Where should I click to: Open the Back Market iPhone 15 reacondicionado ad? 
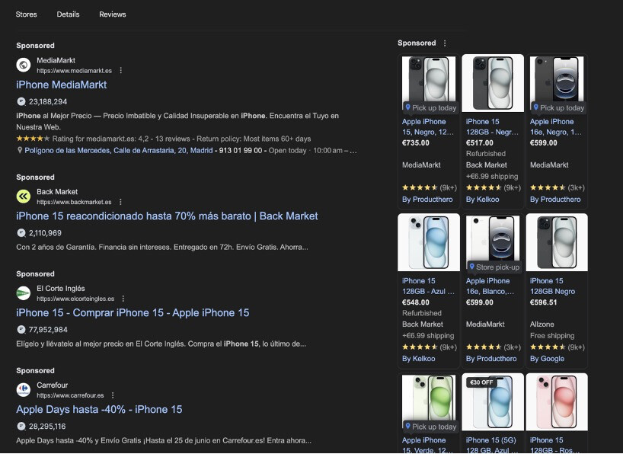click(x=167, y=216)
